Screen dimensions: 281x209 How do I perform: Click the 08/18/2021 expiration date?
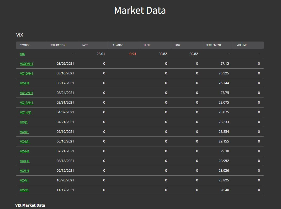coord(65,161)
